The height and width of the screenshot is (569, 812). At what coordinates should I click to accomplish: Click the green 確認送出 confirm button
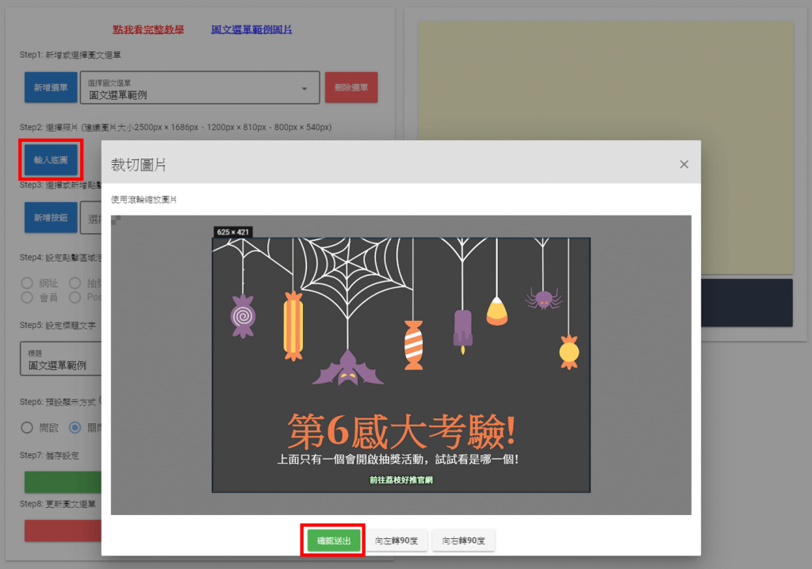[x=331, y=538]
